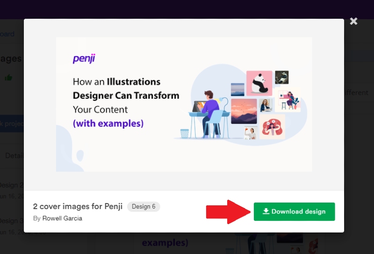Click the Design 6 badge

(x=144, y=206)
